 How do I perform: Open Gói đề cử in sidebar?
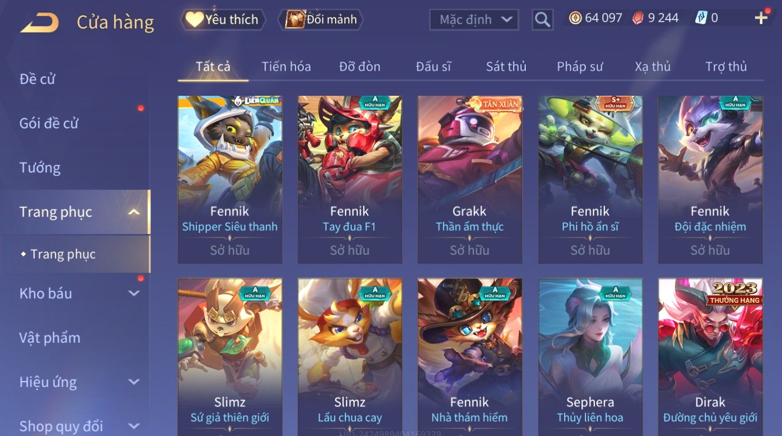tap(49, 123)
